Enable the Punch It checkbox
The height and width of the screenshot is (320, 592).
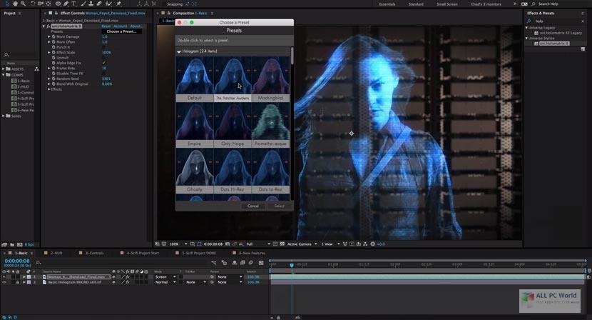pos(104,47)
